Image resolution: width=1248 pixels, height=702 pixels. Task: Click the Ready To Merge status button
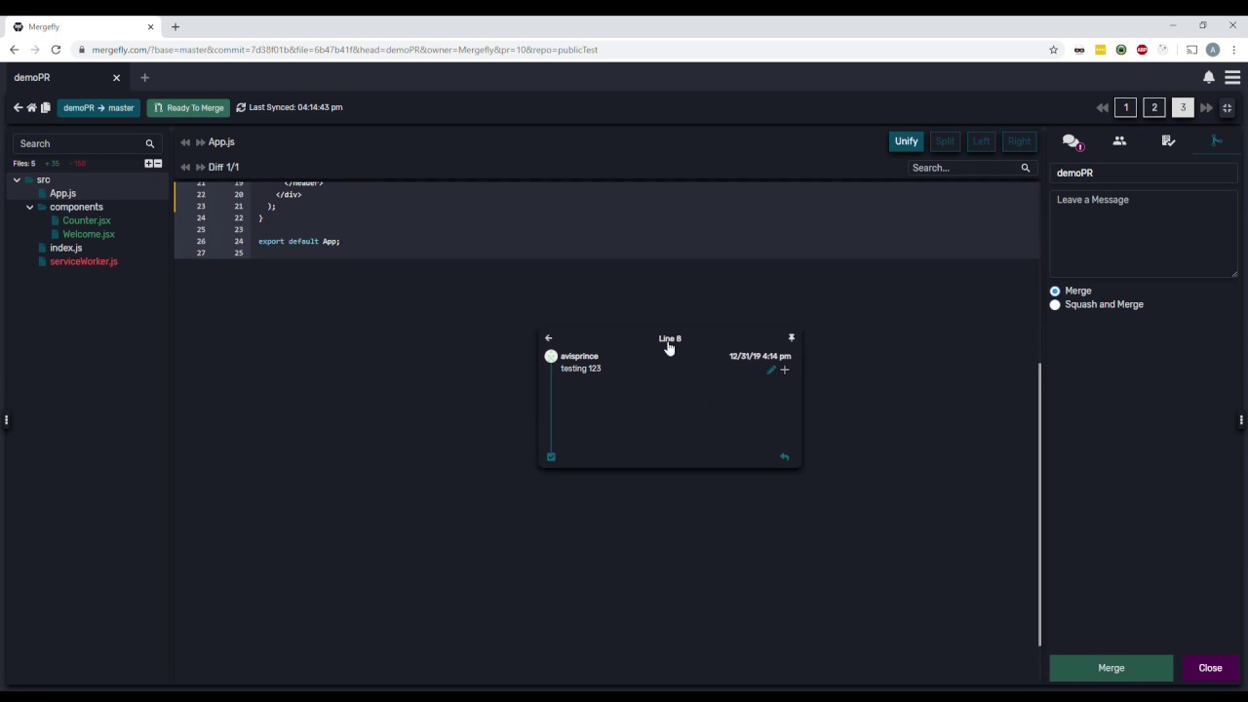pyautogui.click(x=189, y=107)
